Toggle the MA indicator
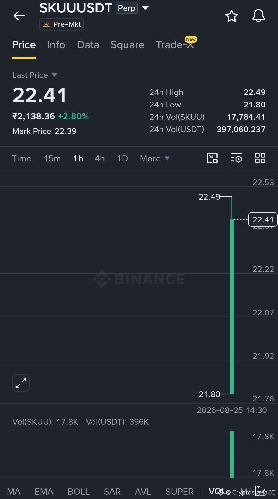 (14, 492)
